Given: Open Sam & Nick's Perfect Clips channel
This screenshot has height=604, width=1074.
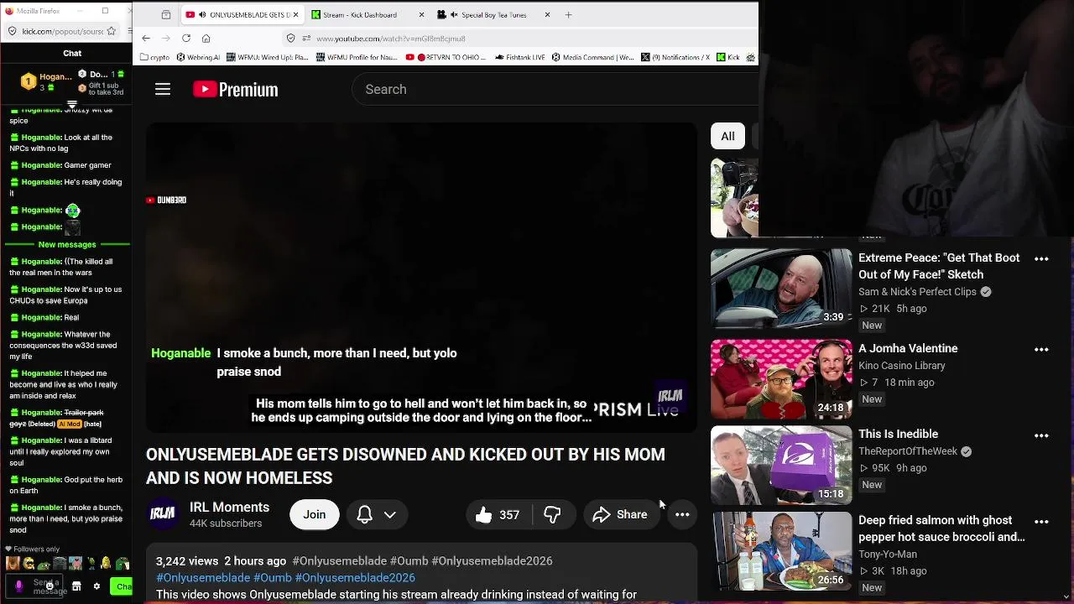Looking at the screenshot, I should point(917,292).
